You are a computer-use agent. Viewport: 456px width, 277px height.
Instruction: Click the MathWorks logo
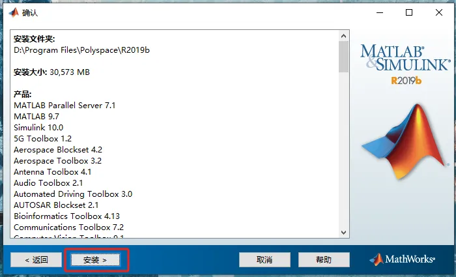pos(403,259)
